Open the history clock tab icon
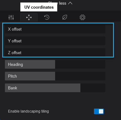This screenshot has height=120, width=121. point(47,17)
